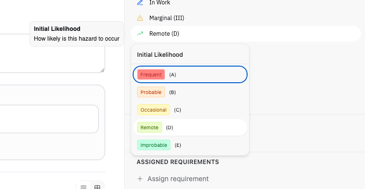Click the warning triangle Marginal icon
Screen dimensions: 365x189
click(140, 18)
